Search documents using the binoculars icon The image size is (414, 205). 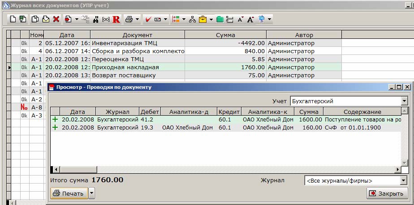(x=96, y=19)
